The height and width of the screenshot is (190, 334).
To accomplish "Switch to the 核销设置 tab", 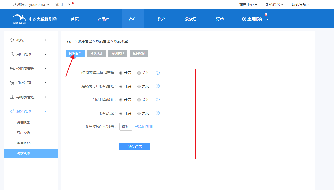I will coord(75,54).
